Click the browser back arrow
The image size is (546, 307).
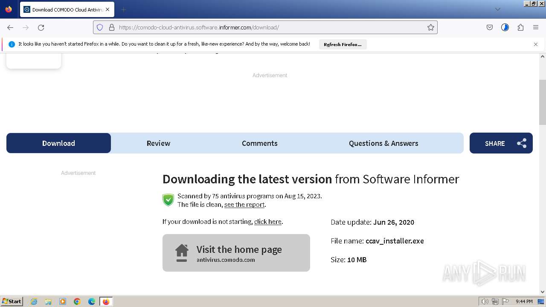pyautogui.click(x=10, y=27)
